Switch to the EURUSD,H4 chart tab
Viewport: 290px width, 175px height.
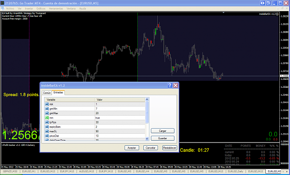point(142,171)
